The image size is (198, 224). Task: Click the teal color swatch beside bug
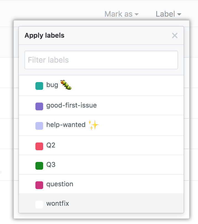39,86
